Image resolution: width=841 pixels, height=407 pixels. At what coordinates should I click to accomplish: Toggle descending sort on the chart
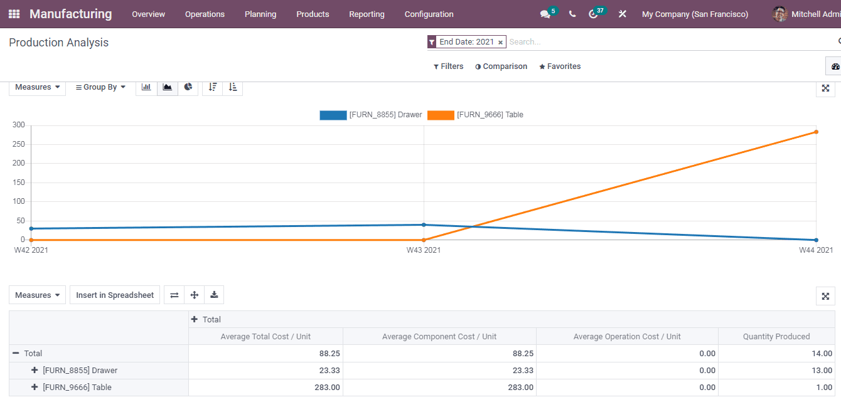pos(212,88)
